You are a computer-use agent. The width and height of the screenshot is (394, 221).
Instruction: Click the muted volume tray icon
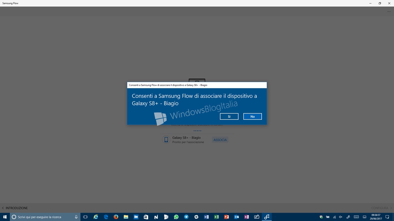pos(341,217)
